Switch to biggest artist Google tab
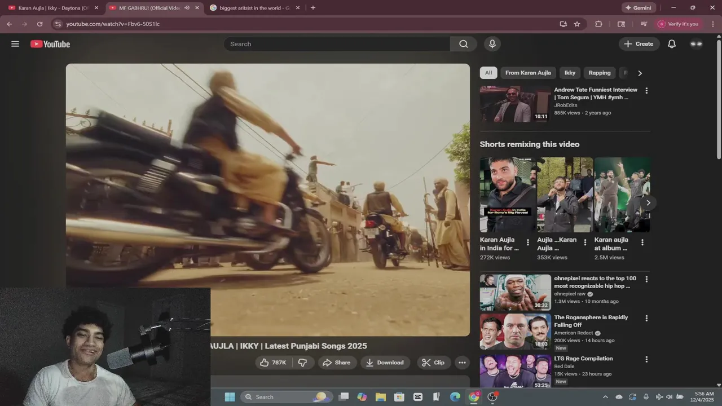This screenshot has height=406, width=722. click(254, 8)
